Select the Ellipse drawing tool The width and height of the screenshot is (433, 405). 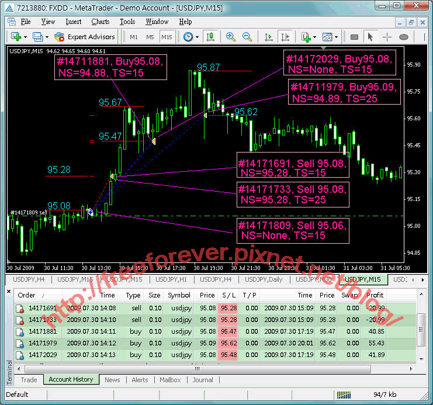pyautogui.click(x=403, y=37)
